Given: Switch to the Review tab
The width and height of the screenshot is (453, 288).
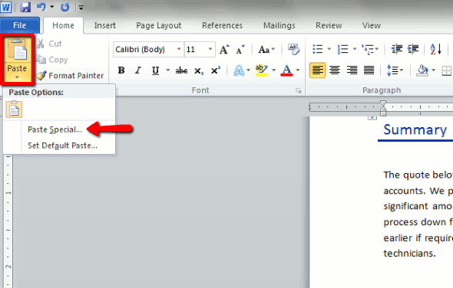Looking at the screenshot, I should click(x=329, y=25).
